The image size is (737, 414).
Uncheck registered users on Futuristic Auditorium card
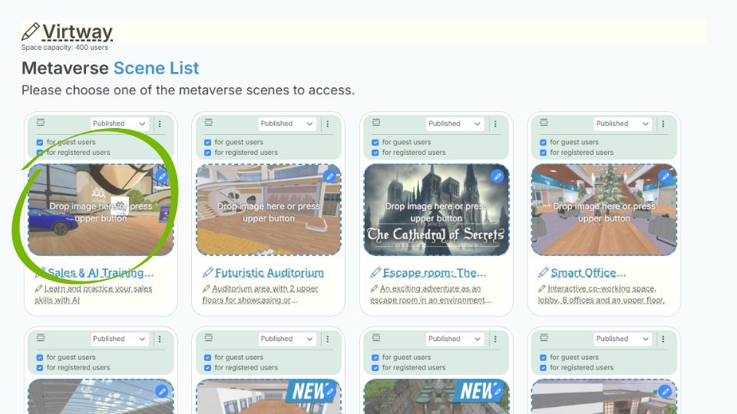pyautogui.click(x=208, y=153)
